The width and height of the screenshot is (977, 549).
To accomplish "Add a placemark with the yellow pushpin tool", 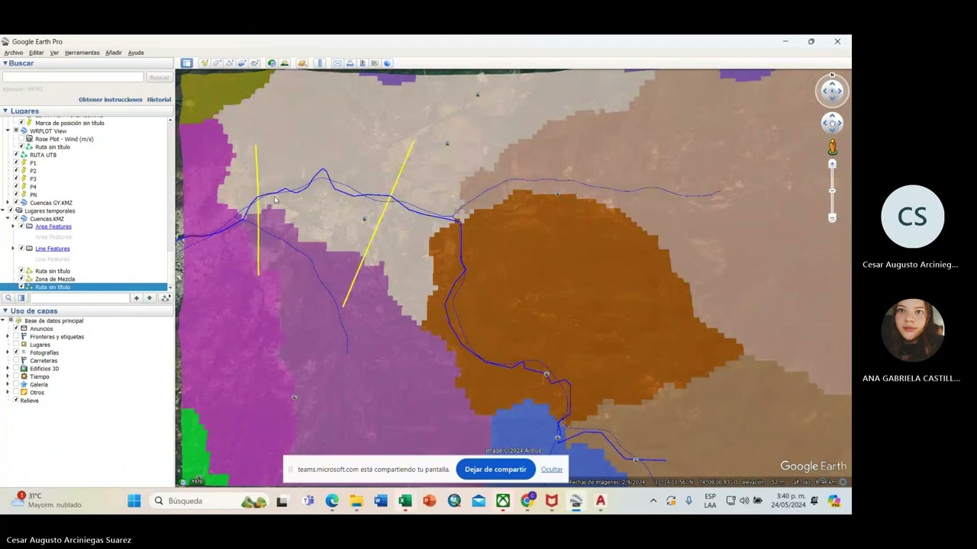I will (x=205, y=63).
